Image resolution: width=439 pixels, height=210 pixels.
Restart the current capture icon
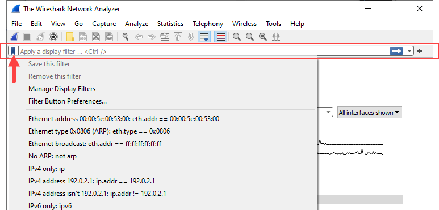pos(40,37)
